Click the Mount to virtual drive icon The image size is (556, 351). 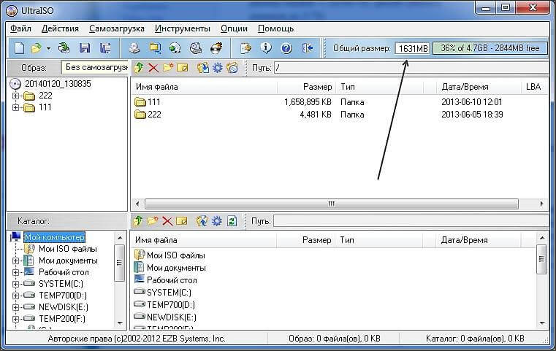(x=196, y=48)
